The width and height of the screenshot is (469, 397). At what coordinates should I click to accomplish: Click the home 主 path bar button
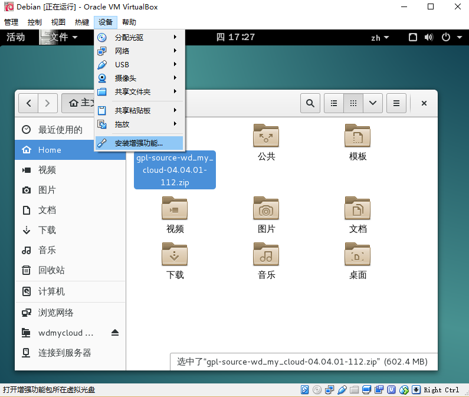pos(78,103)
